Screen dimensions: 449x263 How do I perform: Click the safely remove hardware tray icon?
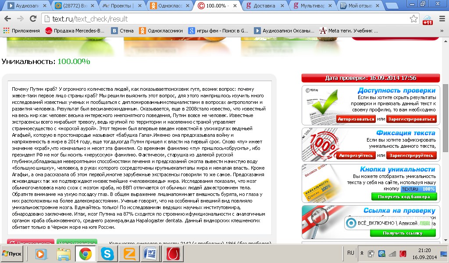371,253
